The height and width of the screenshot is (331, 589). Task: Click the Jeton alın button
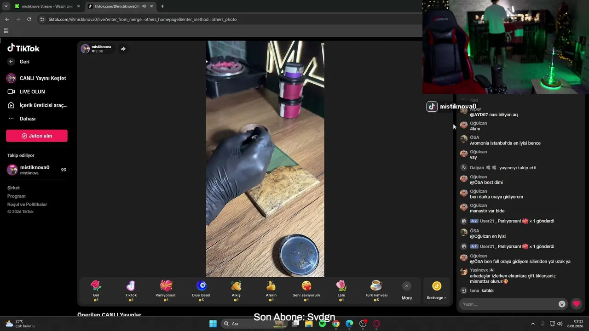tap(37, 136)
